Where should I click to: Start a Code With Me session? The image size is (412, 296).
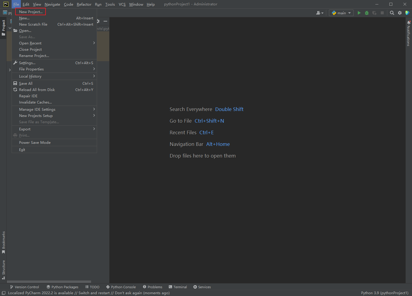click(x=319, y=13)
